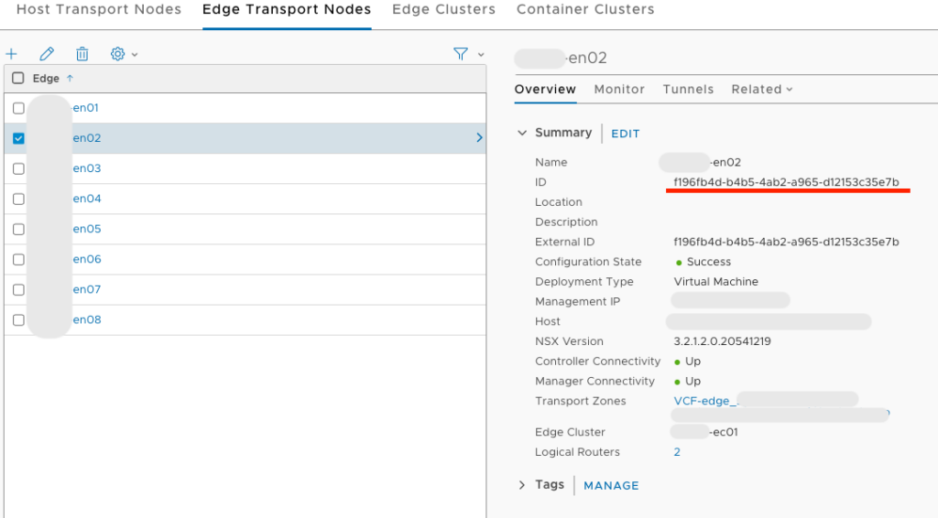Tick the checkbox for en01

[x=18, y=108]
